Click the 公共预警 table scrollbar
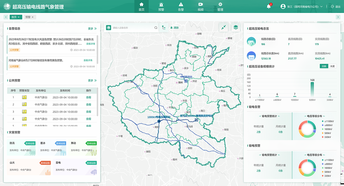The width and height of the screenshot is (344, 186). coord(98,101)
